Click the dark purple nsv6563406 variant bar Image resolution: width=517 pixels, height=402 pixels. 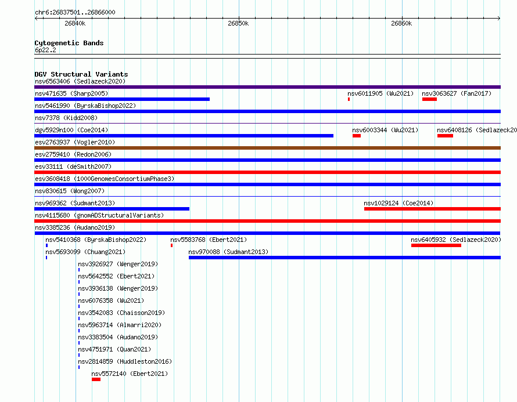(x=267, y=87)
